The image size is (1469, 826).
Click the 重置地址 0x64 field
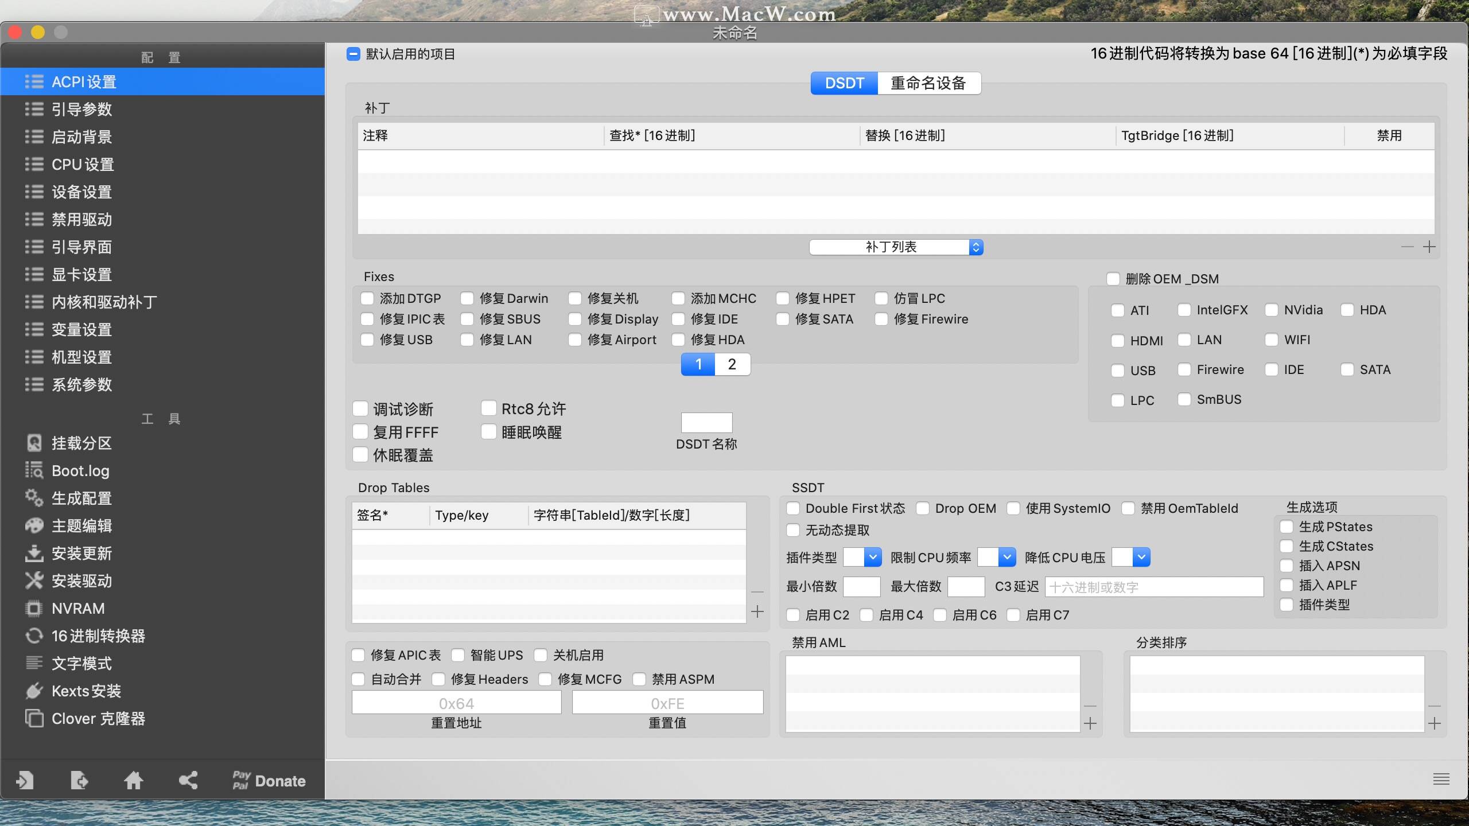(x=456, y=703)
